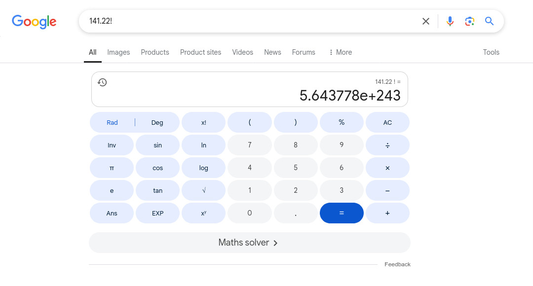533x286 pixels.
Task: Go to Google home via logo
Action: coord(34,22)
